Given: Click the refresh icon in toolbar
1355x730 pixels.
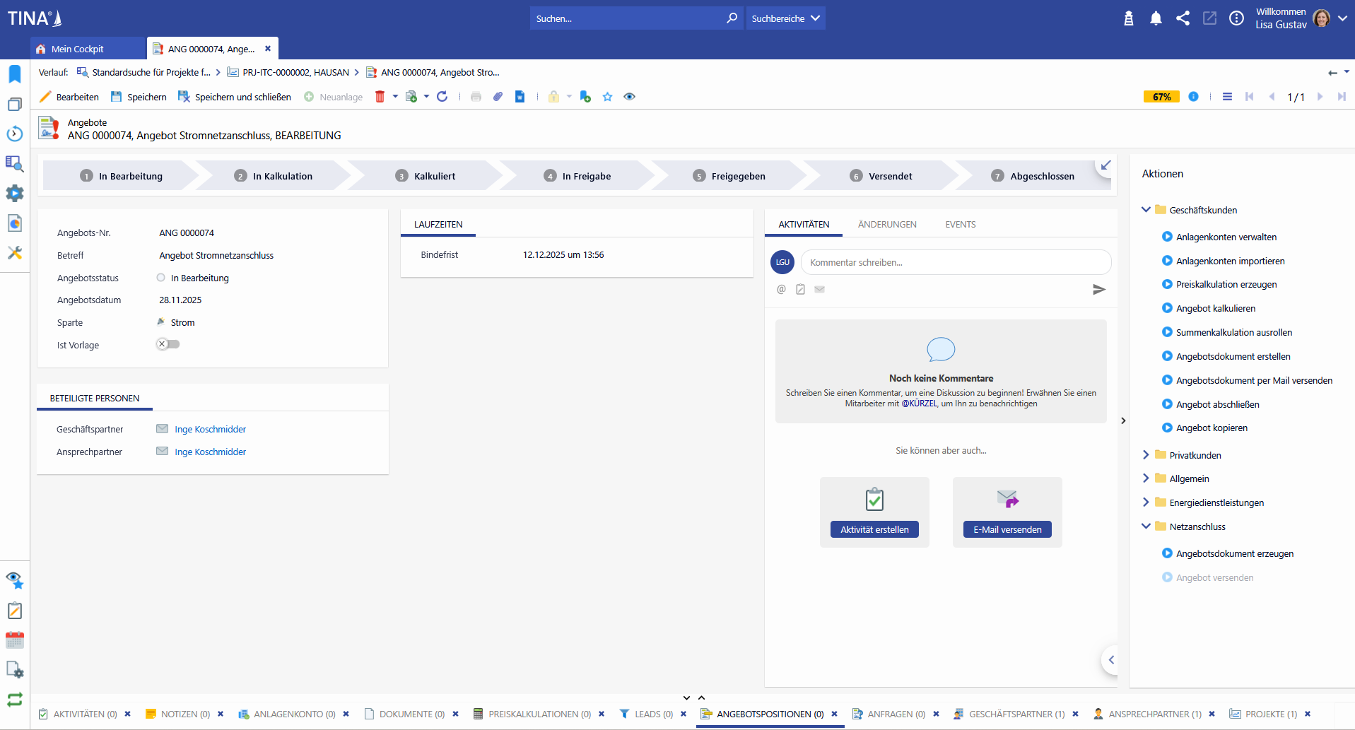Looking at the screenshot, I should [442, 97].
